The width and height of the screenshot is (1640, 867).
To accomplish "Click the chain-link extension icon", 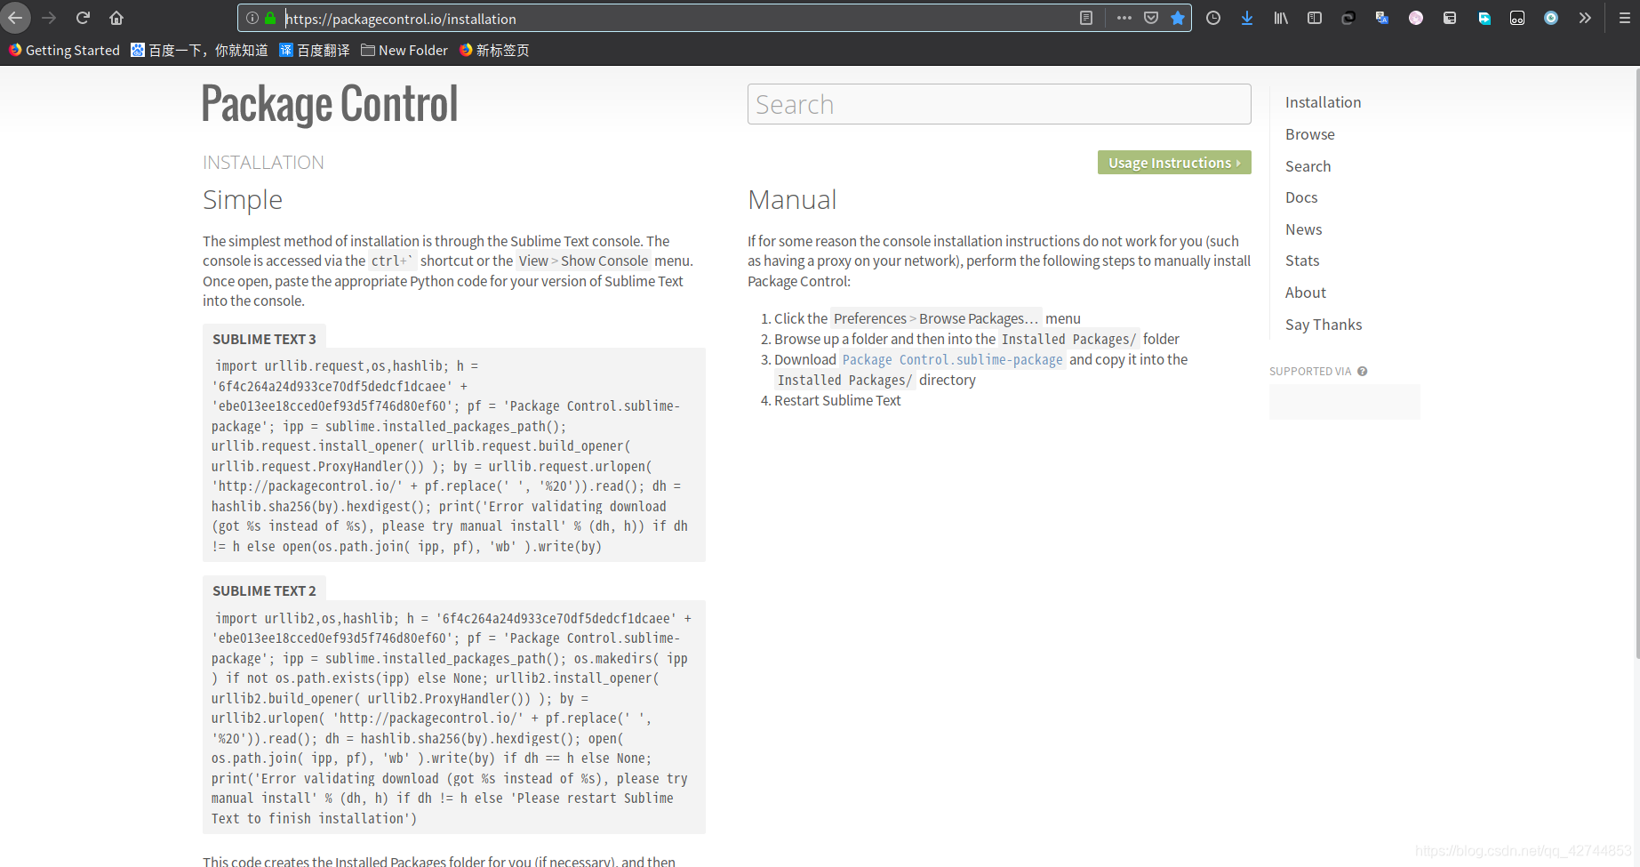I will click(x=1348, y=18).
